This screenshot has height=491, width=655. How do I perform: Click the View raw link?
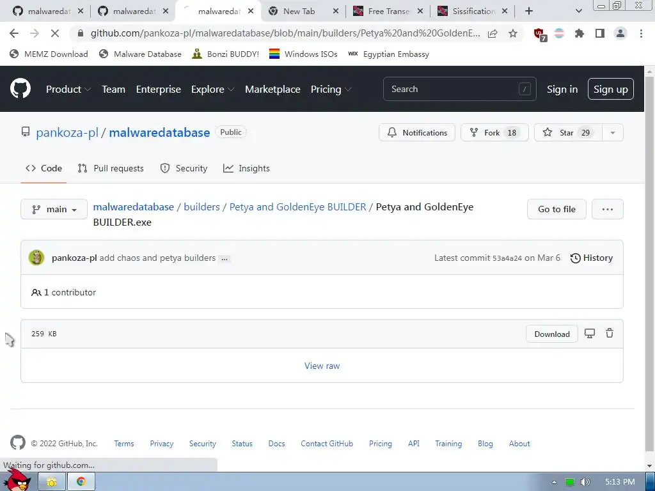(322, 366)
